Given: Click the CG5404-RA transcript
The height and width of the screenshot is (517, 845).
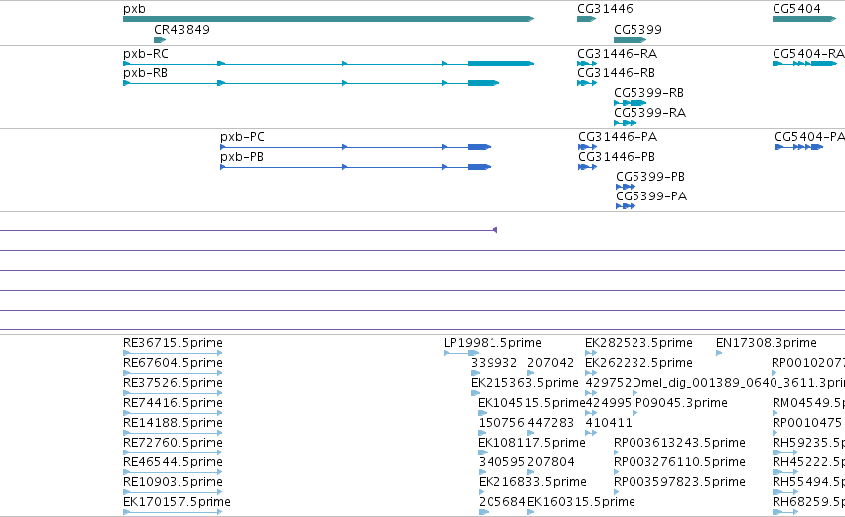Looking at the screenshot, I should pyautogui.click(x=804, y=64).
